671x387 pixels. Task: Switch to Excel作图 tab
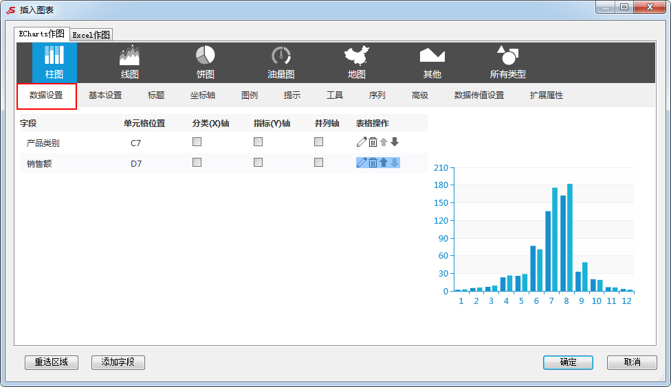coord(91,35)
